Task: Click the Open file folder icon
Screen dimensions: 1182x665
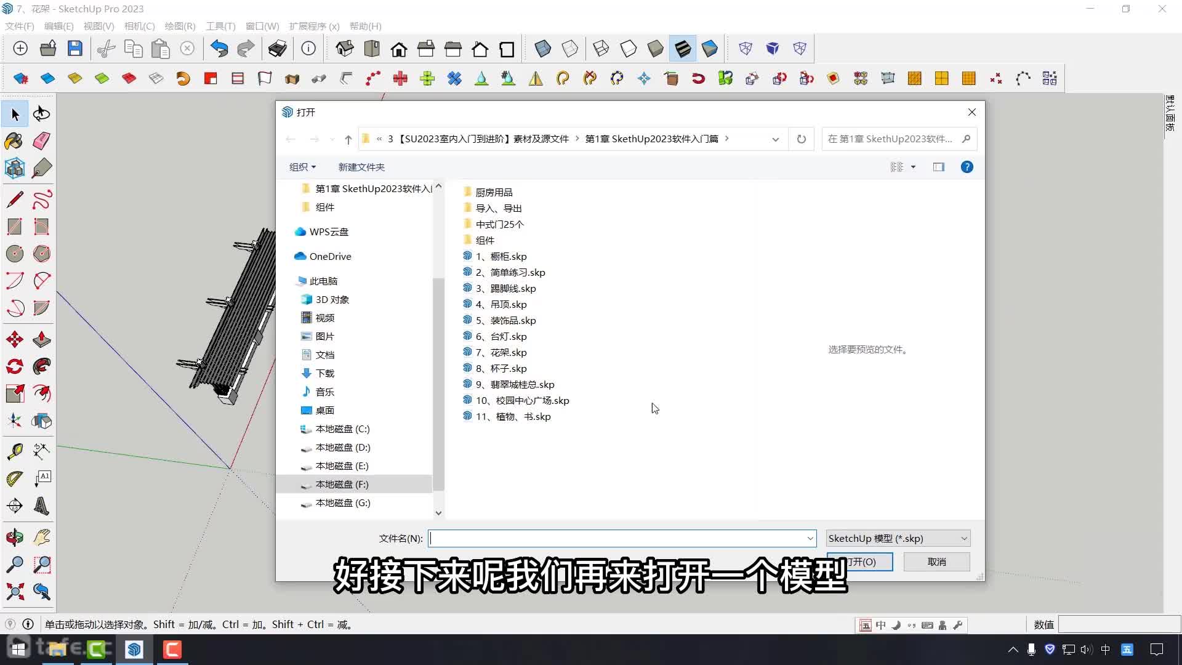Action: 48,49
